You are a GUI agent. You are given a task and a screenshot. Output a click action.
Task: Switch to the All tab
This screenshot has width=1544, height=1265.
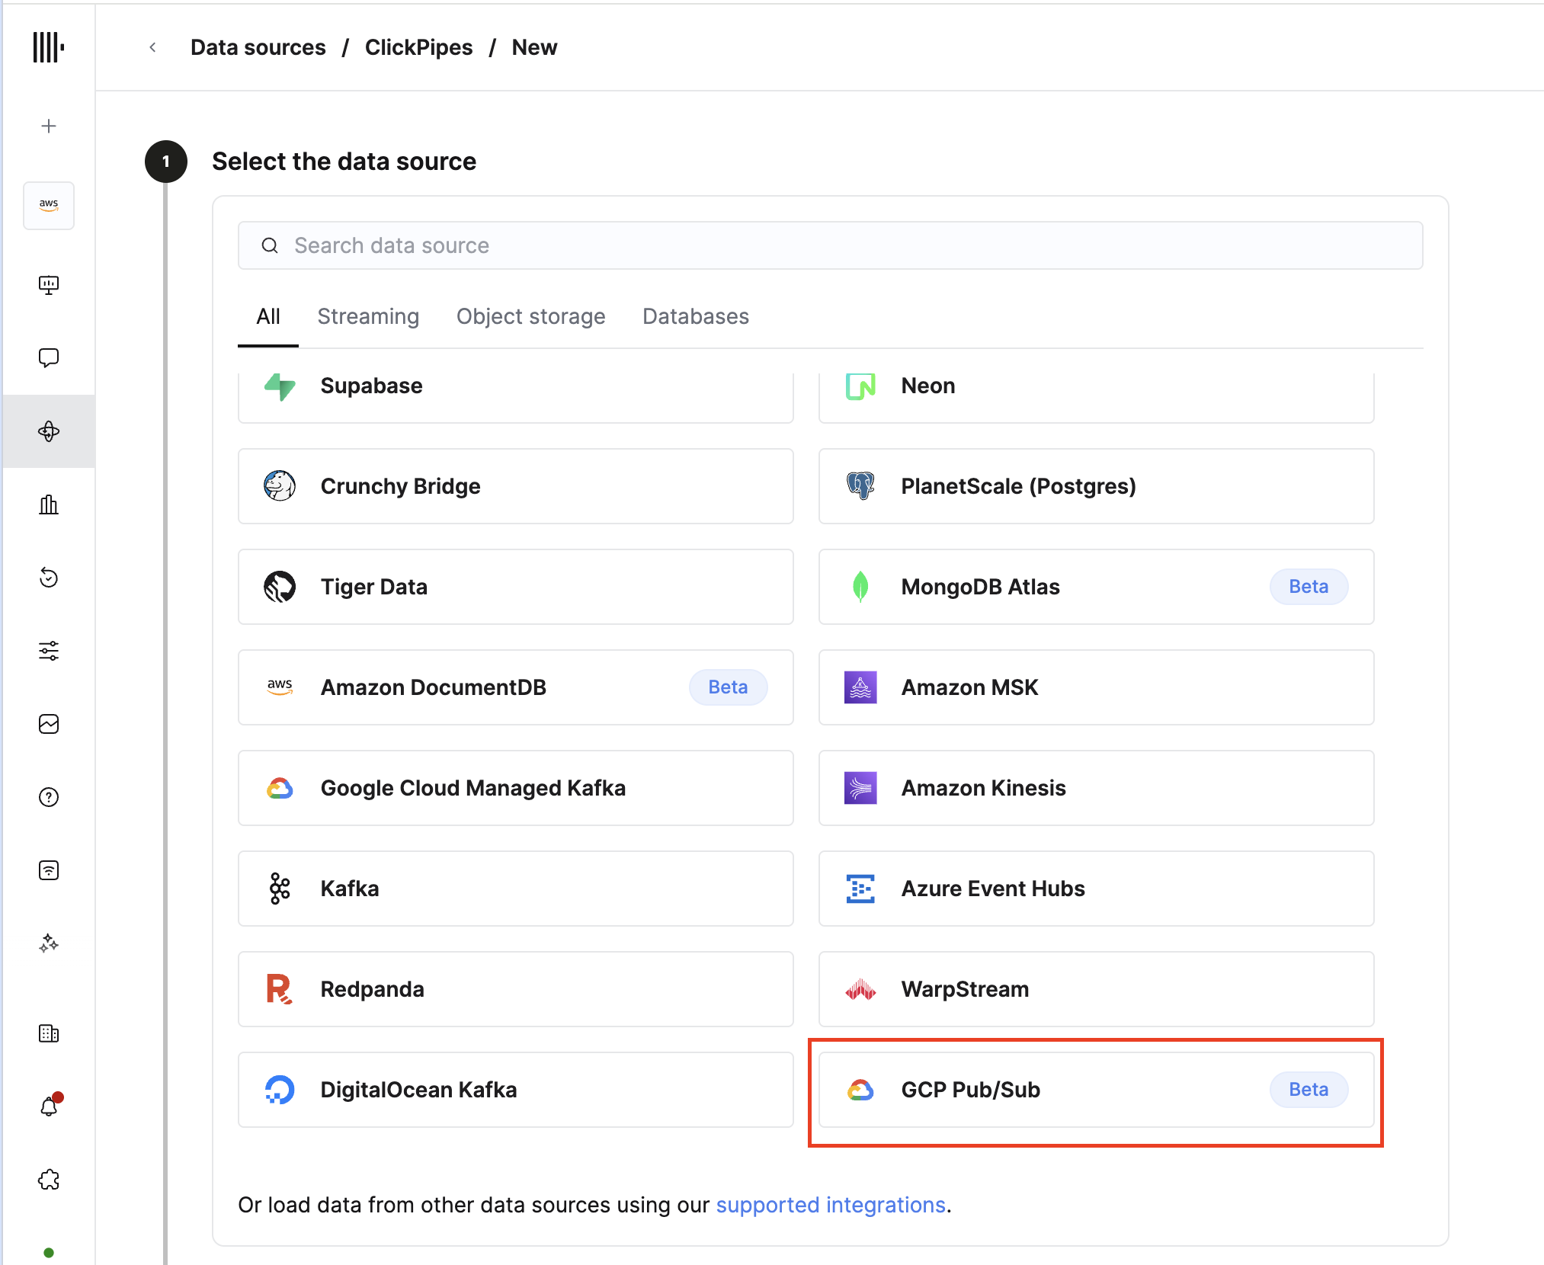coord(268,316)
